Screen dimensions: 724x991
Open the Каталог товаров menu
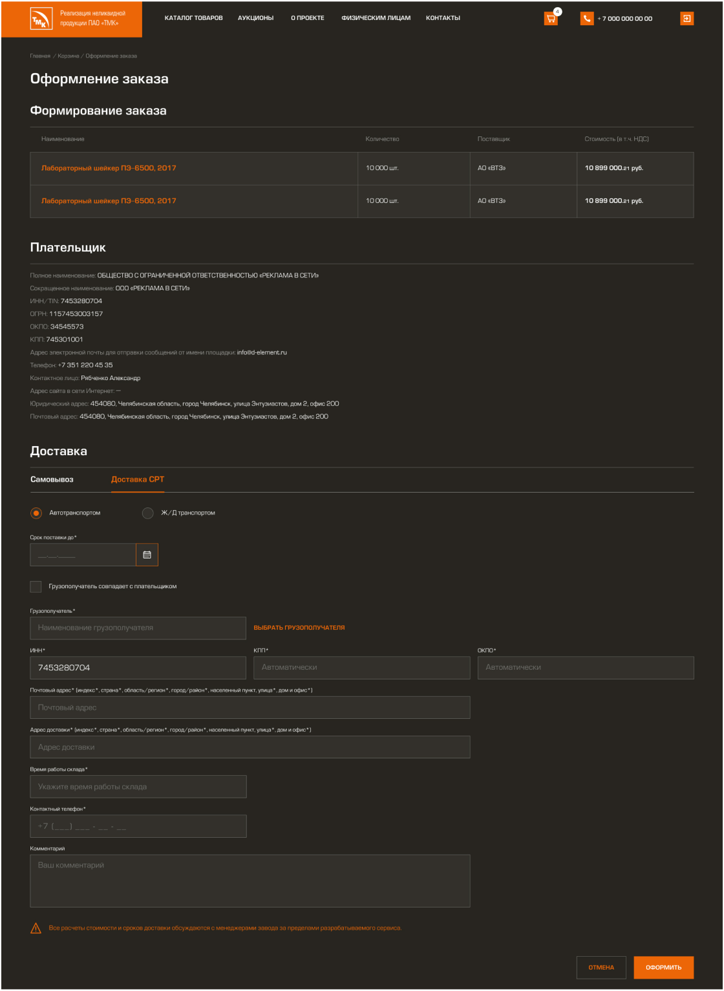click(x=193, y=18)
